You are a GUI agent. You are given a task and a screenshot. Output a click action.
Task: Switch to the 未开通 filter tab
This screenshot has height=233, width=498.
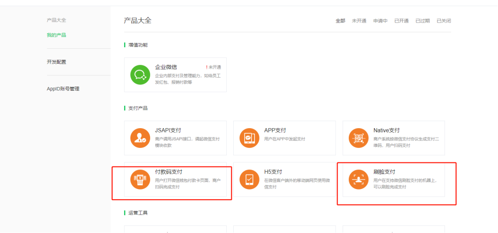[x=359, y=21]
